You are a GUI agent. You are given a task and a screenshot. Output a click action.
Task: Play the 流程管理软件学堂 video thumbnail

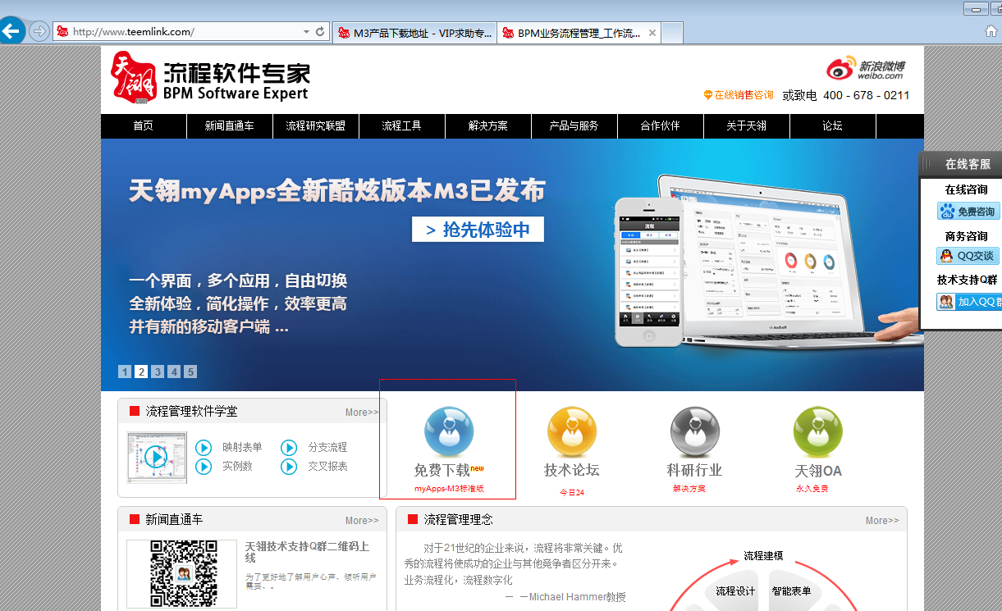tap(157, 458)
